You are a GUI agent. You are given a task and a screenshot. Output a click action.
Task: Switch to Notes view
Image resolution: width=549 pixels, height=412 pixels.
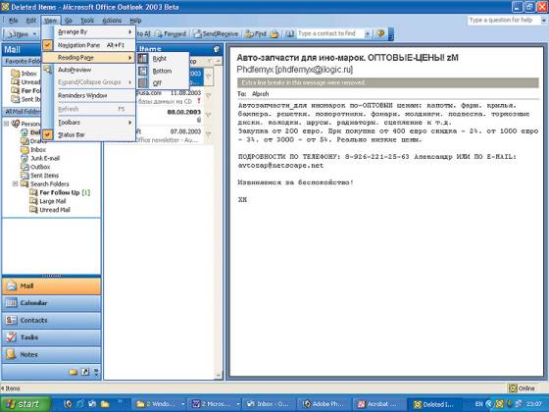point(51,354)
